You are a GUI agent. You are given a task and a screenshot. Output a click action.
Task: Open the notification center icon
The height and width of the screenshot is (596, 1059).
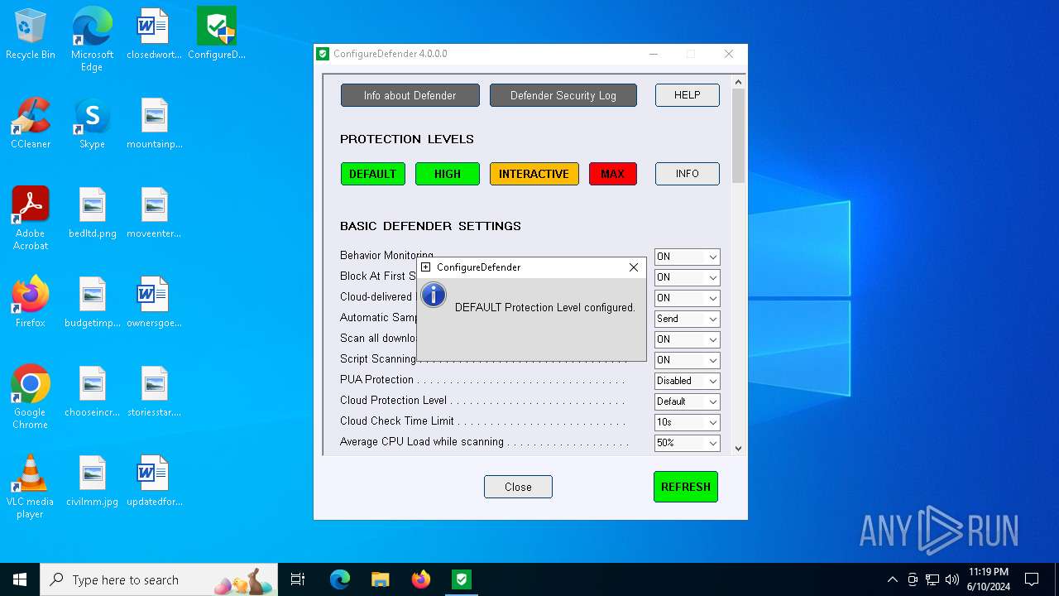(x=1032, y=579)
